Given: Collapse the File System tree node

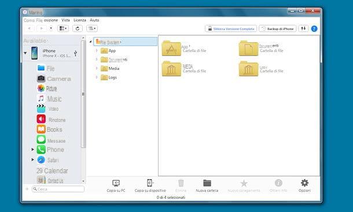Looking at the screenshot, I should point(90,42).
